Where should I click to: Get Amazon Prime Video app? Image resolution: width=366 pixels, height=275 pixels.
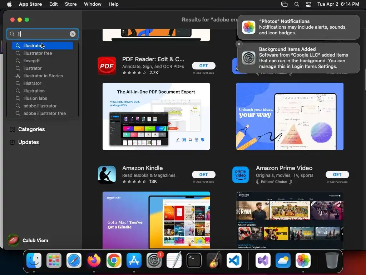[x=337, y=174]
